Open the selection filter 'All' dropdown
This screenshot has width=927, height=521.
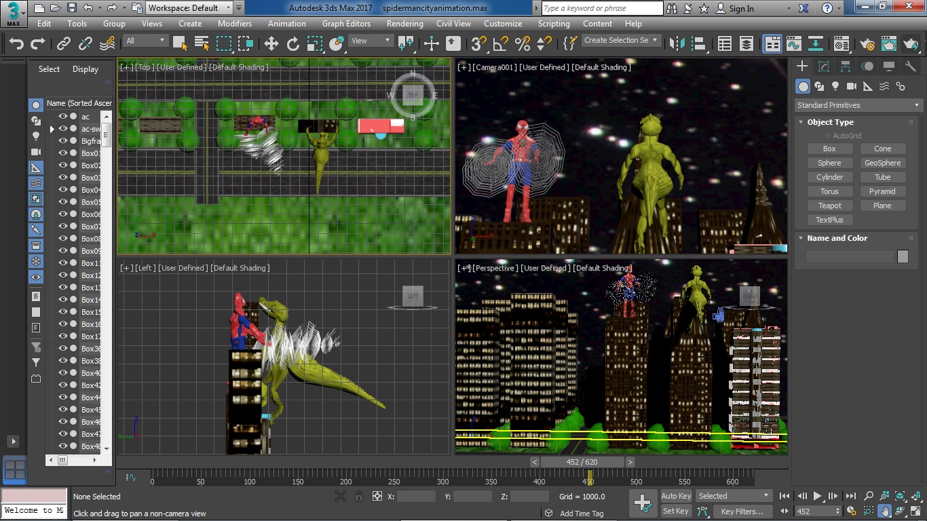click(x=145, y=41)
